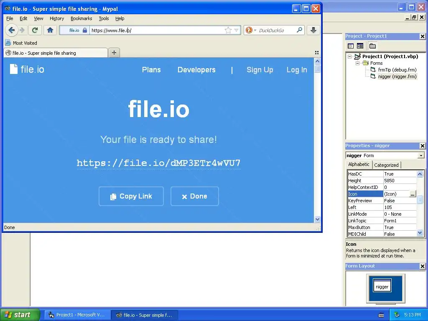Collapse the Project1 (Project1.vbp) tree node
The width and height of the screenshot is (428, 321).
350,56
